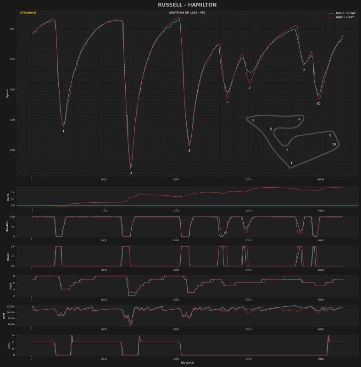Click the '50' tick on the Throttle axis

coord(13,227)
